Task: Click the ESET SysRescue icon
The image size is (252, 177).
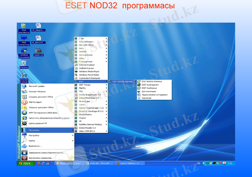Action: [x=139, y=88]
